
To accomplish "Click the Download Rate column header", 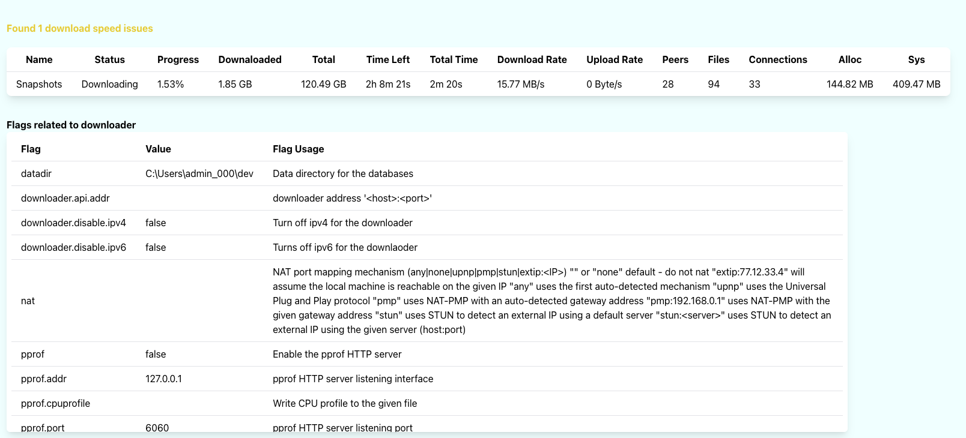I will click(x=532, y=59).
